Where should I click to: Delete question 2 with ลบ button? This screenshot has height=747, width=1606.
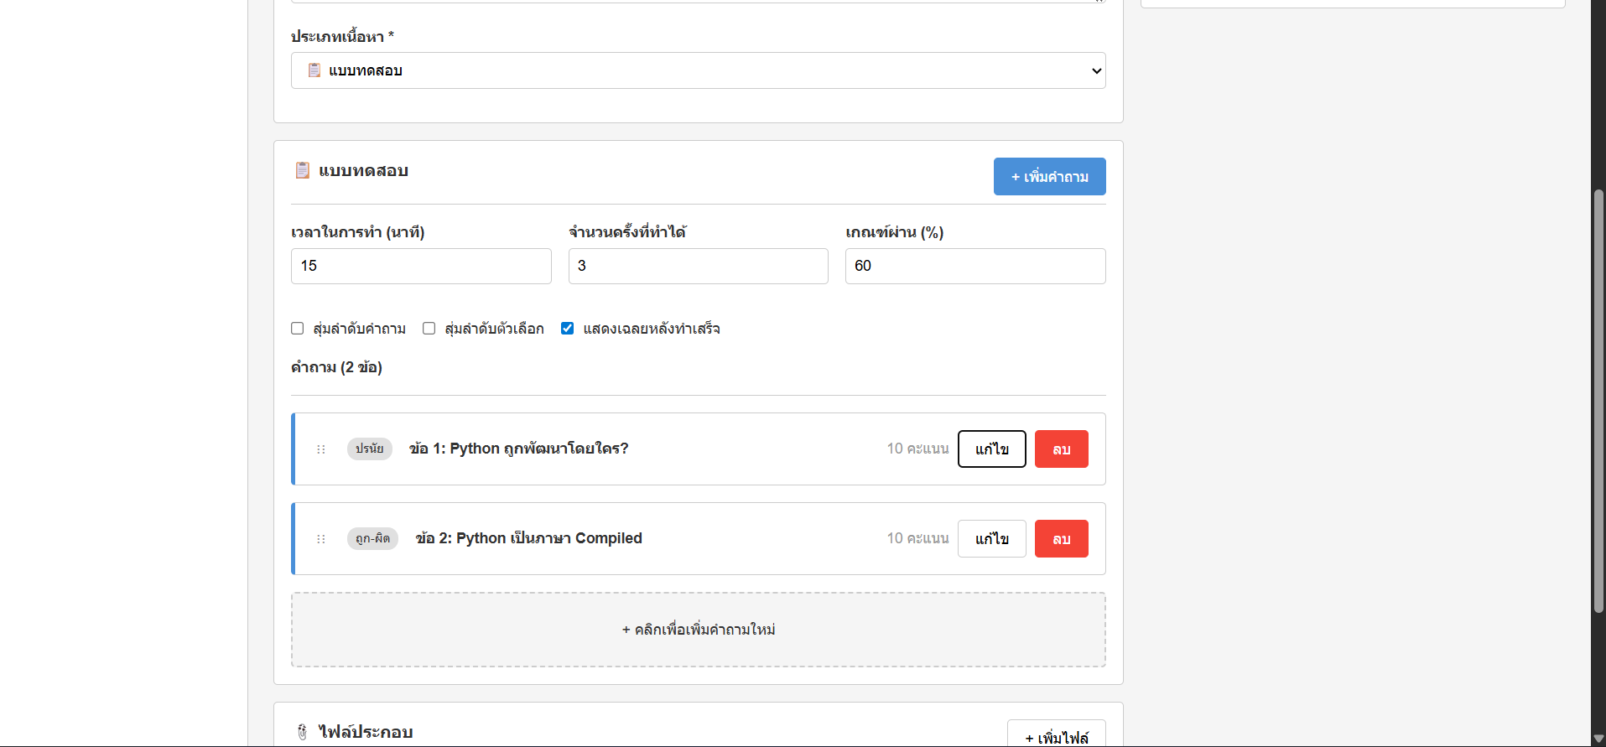click(x=1061, y=539)
